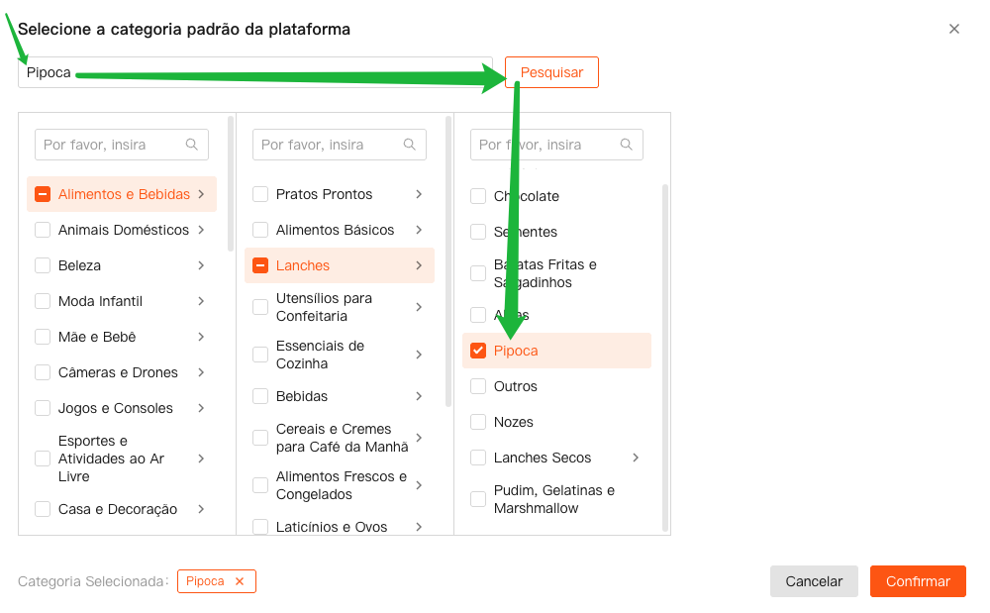The image size is (990, 613).
Task: Tick the Chocolate checkbox
Action: (478, 196)
